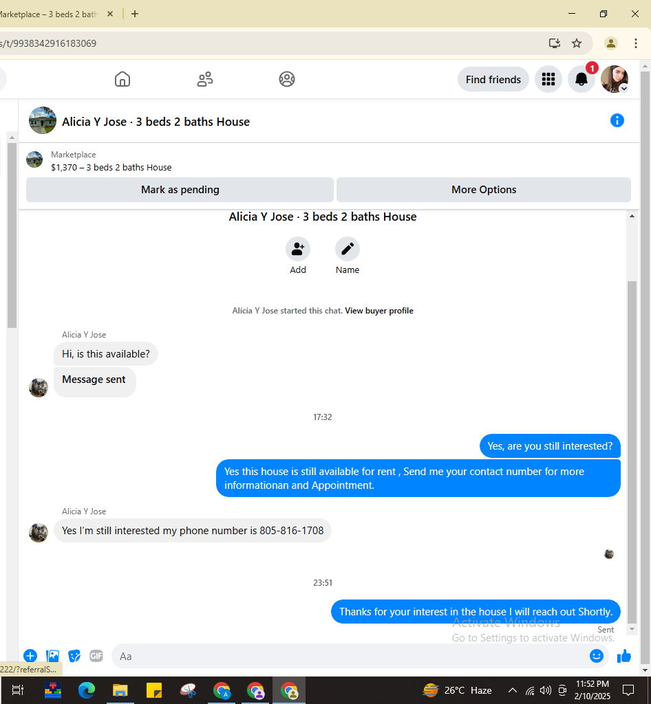The image size is (651, 704).
Task: Close the Marketplace browser tab
Action: [110, 14]
